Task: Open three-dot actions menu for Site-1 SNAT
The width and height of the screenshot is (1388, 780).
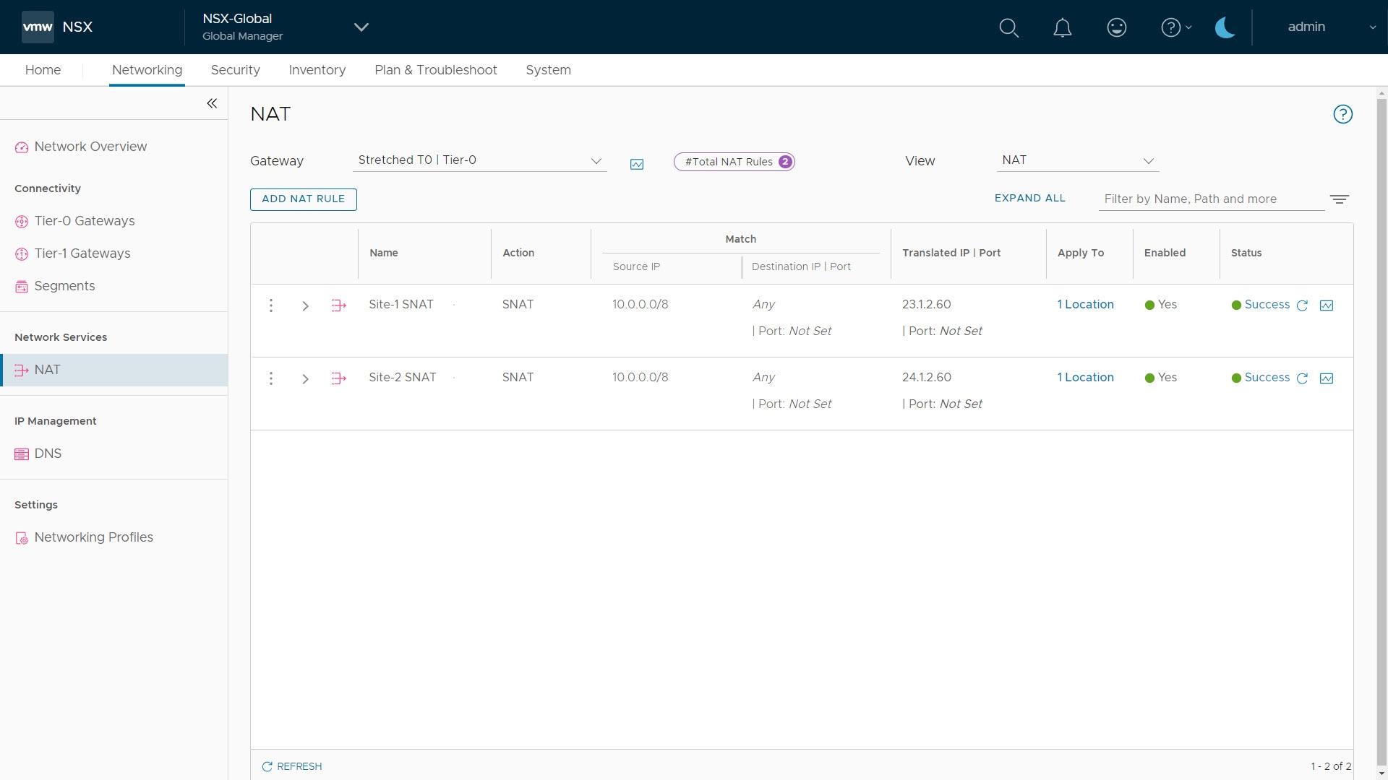Action: pos(271,305)
